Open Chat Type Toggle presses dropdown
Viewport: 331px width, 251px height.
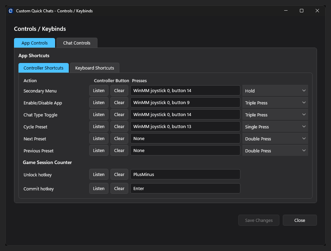(275, 115)
